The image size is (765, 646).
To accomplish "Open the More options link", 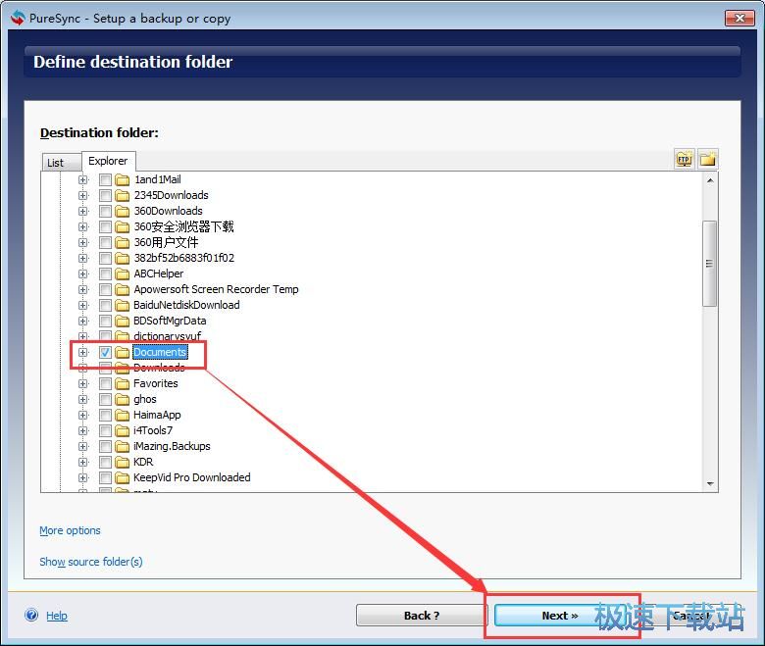I will click(x=70, y=530).
